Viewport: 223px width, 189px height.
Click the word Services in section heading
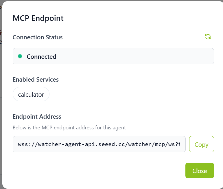[47, 79]
